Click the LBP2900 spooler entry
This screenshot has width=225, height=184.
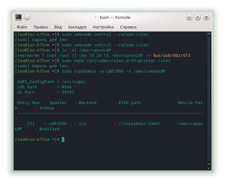(58, 124)
